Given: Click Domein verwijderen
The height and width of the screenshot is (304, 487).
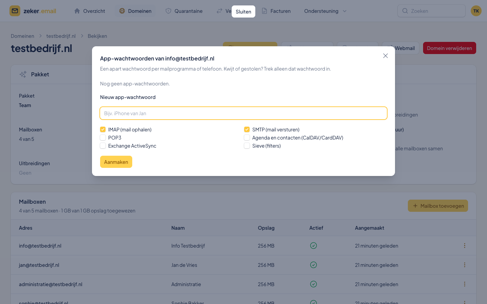Looking at the screenshot, I should pyautogui.click(x=449, y=48).
